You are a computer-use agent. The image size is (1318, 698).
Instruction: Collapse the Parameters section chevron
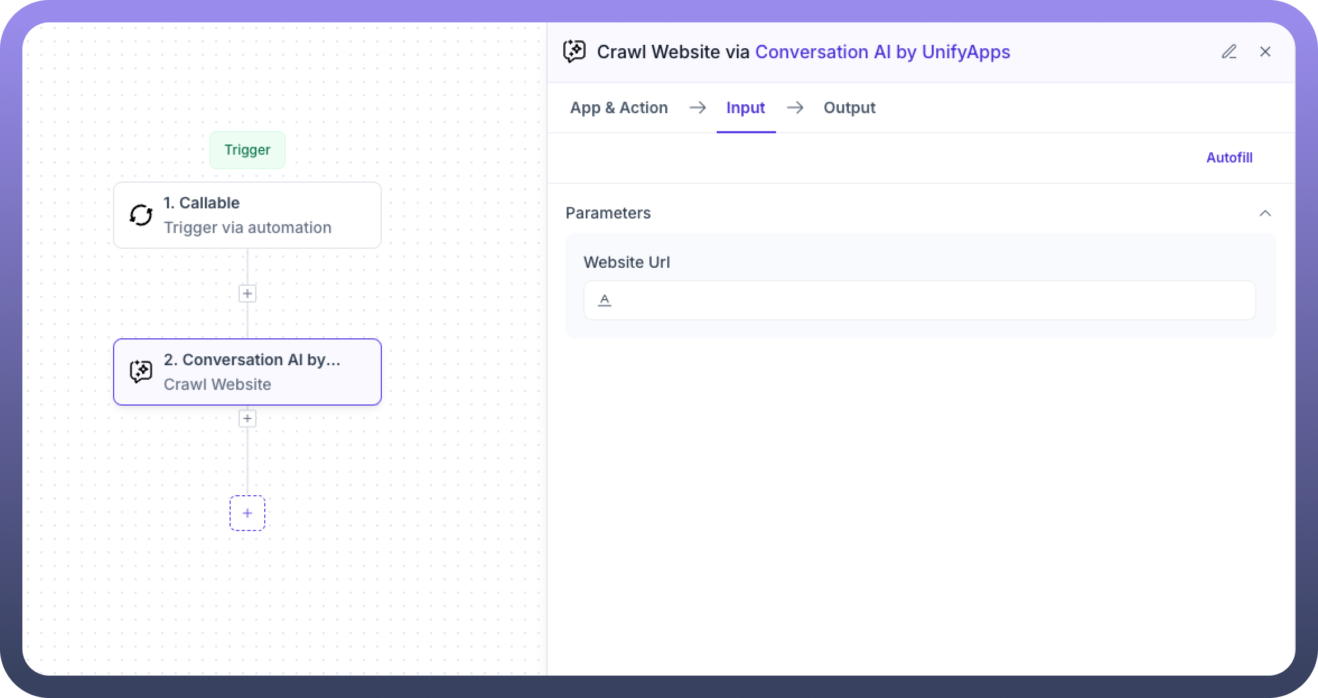pyautogui.click(x=1265, y=213)
